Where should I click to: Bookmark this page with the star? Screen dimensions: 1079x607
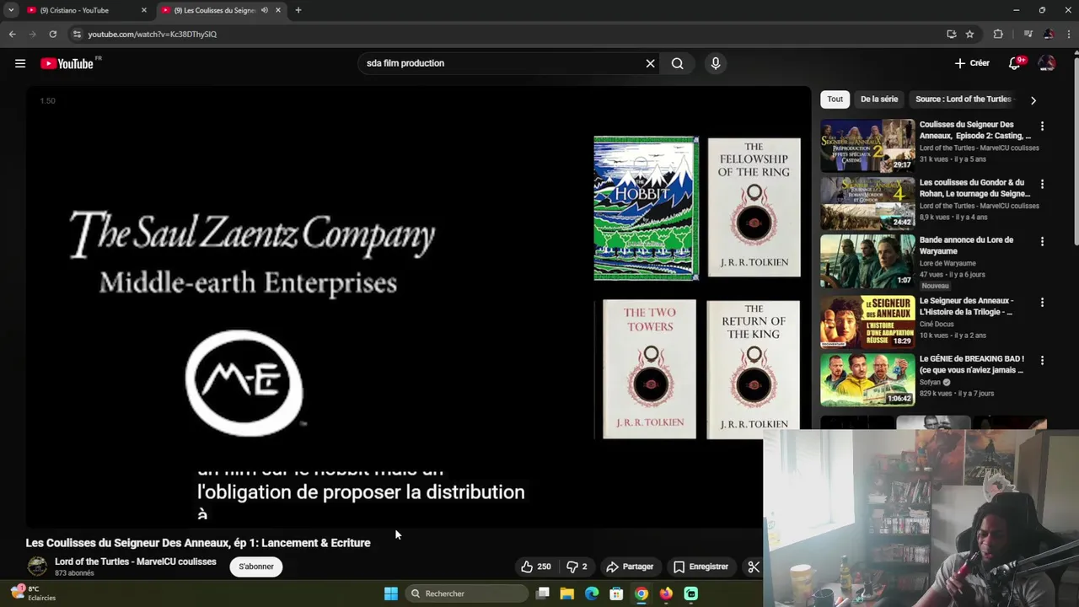tap(969, 34)
